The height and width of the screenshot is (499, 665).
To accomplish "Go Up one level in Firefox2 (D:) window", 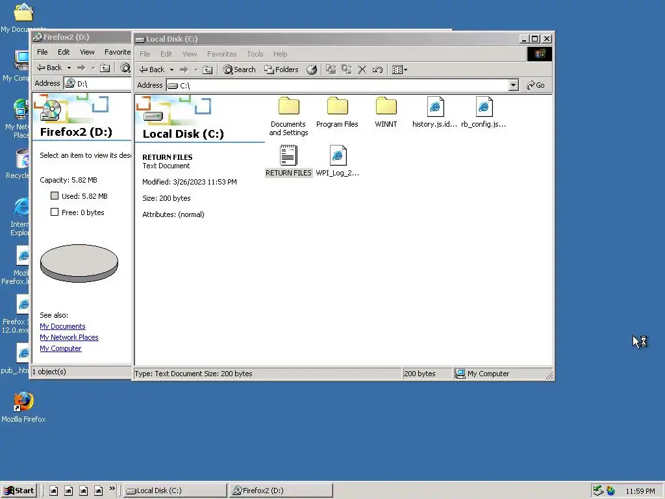I will pos(105,68).
